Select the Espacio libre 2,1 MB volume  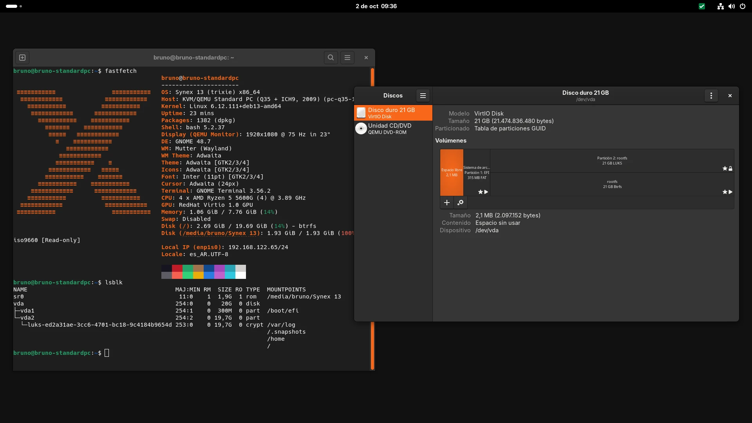(x=452, y=172)
